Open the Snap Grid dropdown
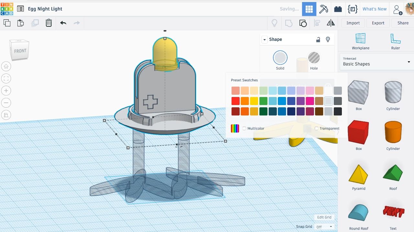The height and width of the screenshot is (232, 414). [x=324, y=227]
